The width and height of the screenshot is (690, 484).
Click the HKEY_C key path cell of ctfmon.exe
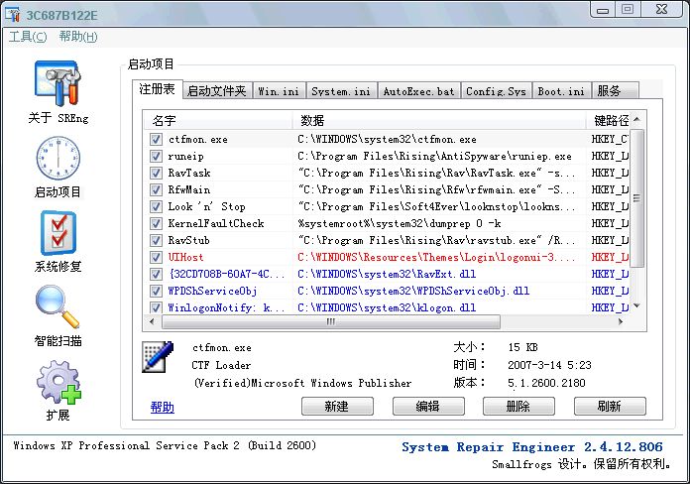click(610, 140)
